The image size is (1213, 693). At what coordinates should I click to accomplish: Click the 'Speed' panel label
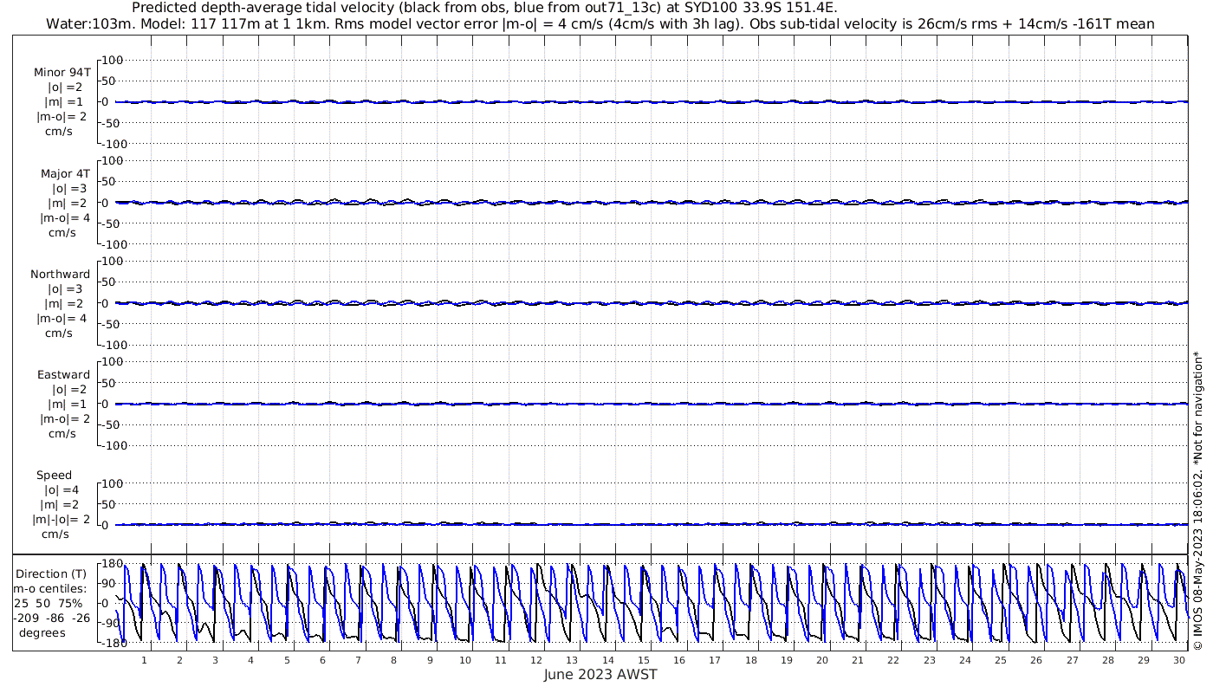(54, 475)
